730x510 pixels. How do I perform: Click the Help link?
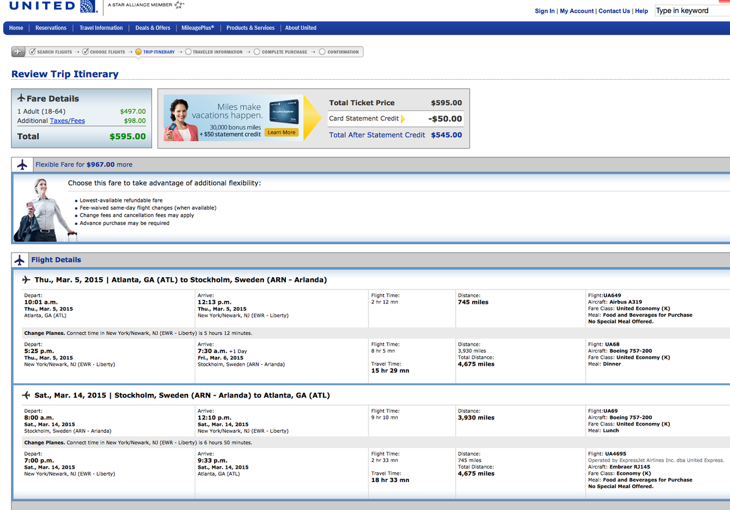(642, 11)
